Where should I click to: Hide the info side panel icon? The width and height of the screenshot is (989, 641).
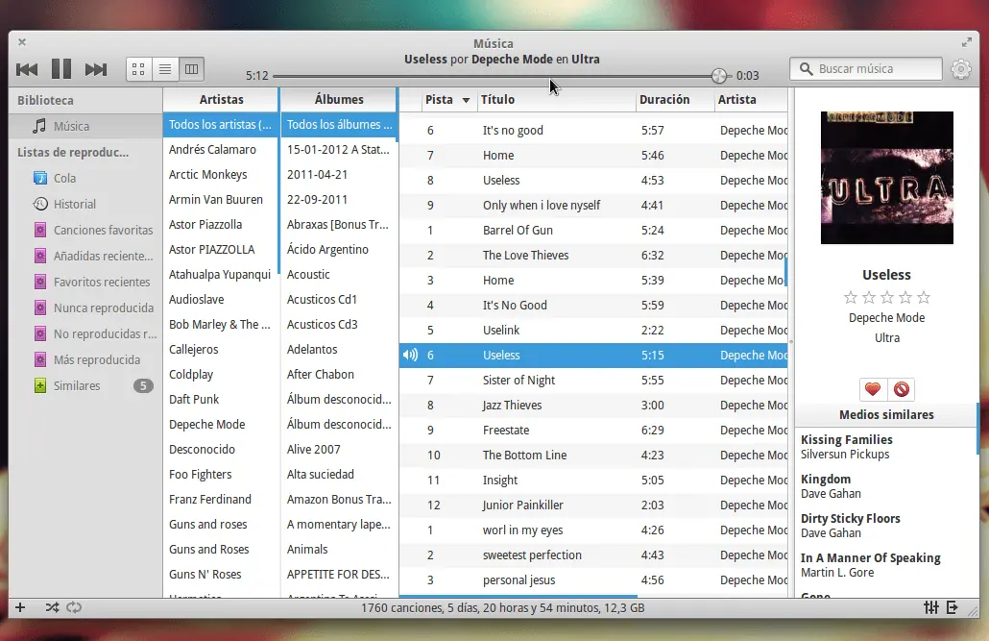[953, 607]
